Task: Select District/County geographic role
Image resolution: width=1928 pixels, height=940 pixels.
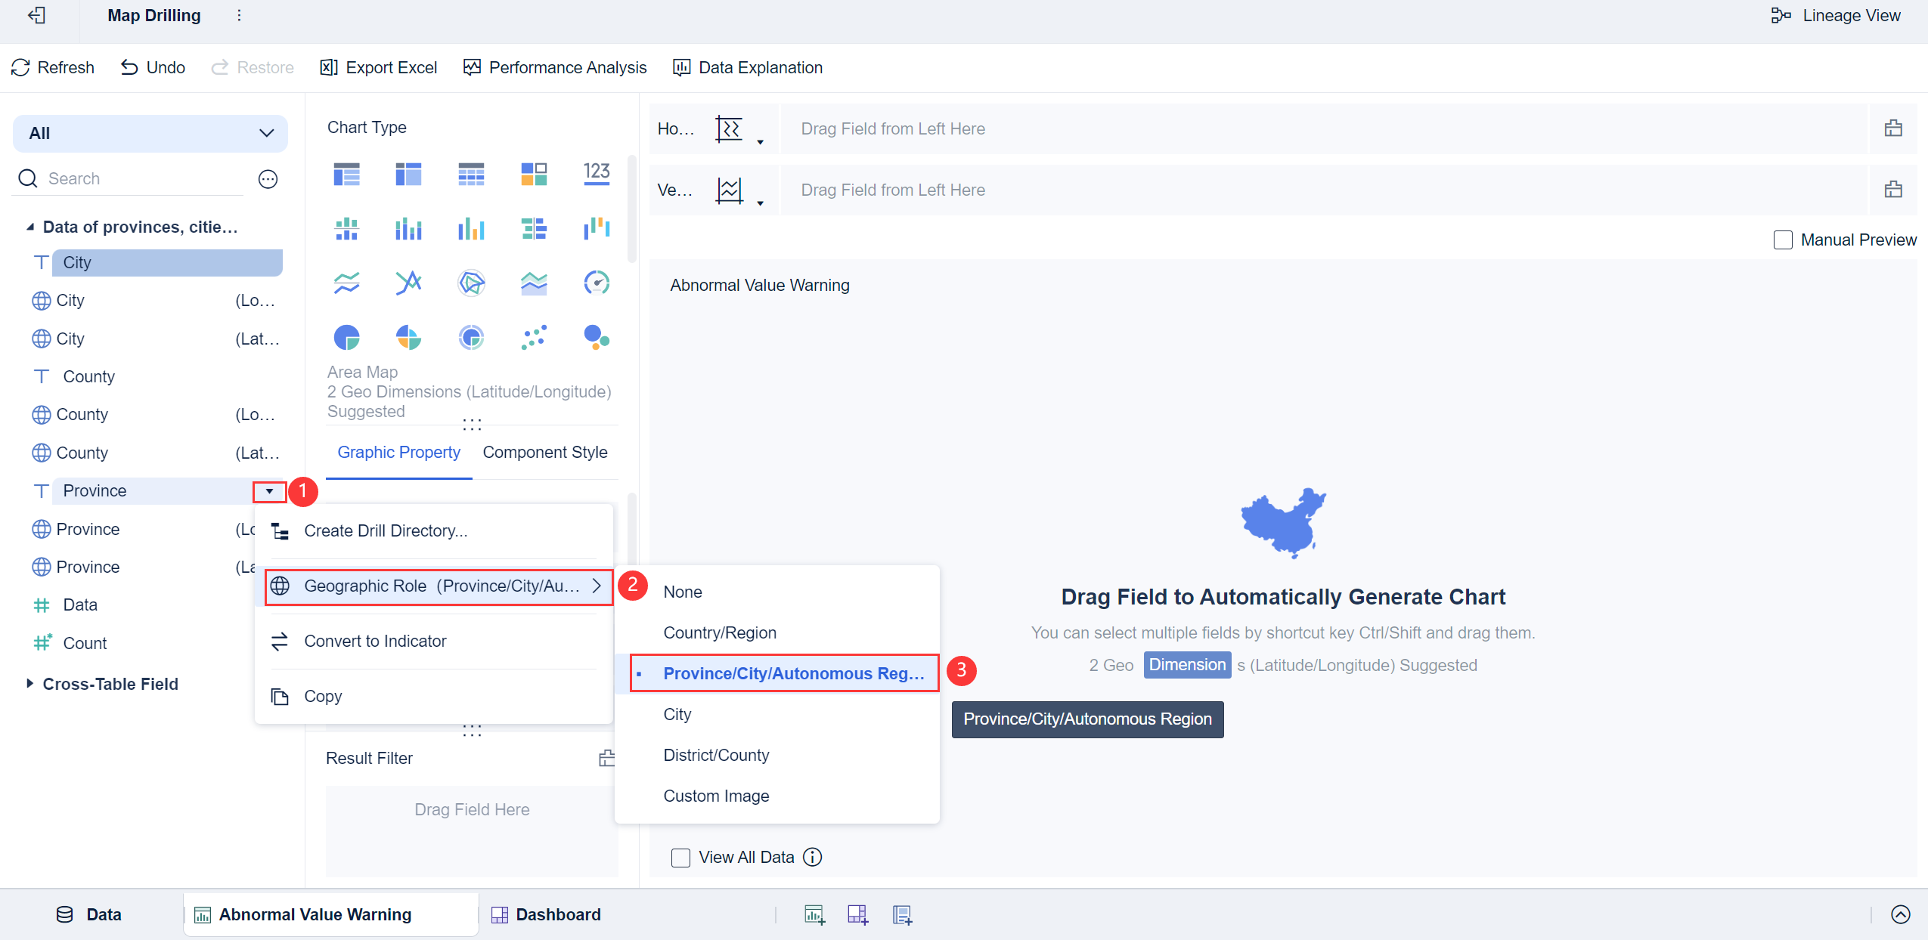Action: pos(777,756)
